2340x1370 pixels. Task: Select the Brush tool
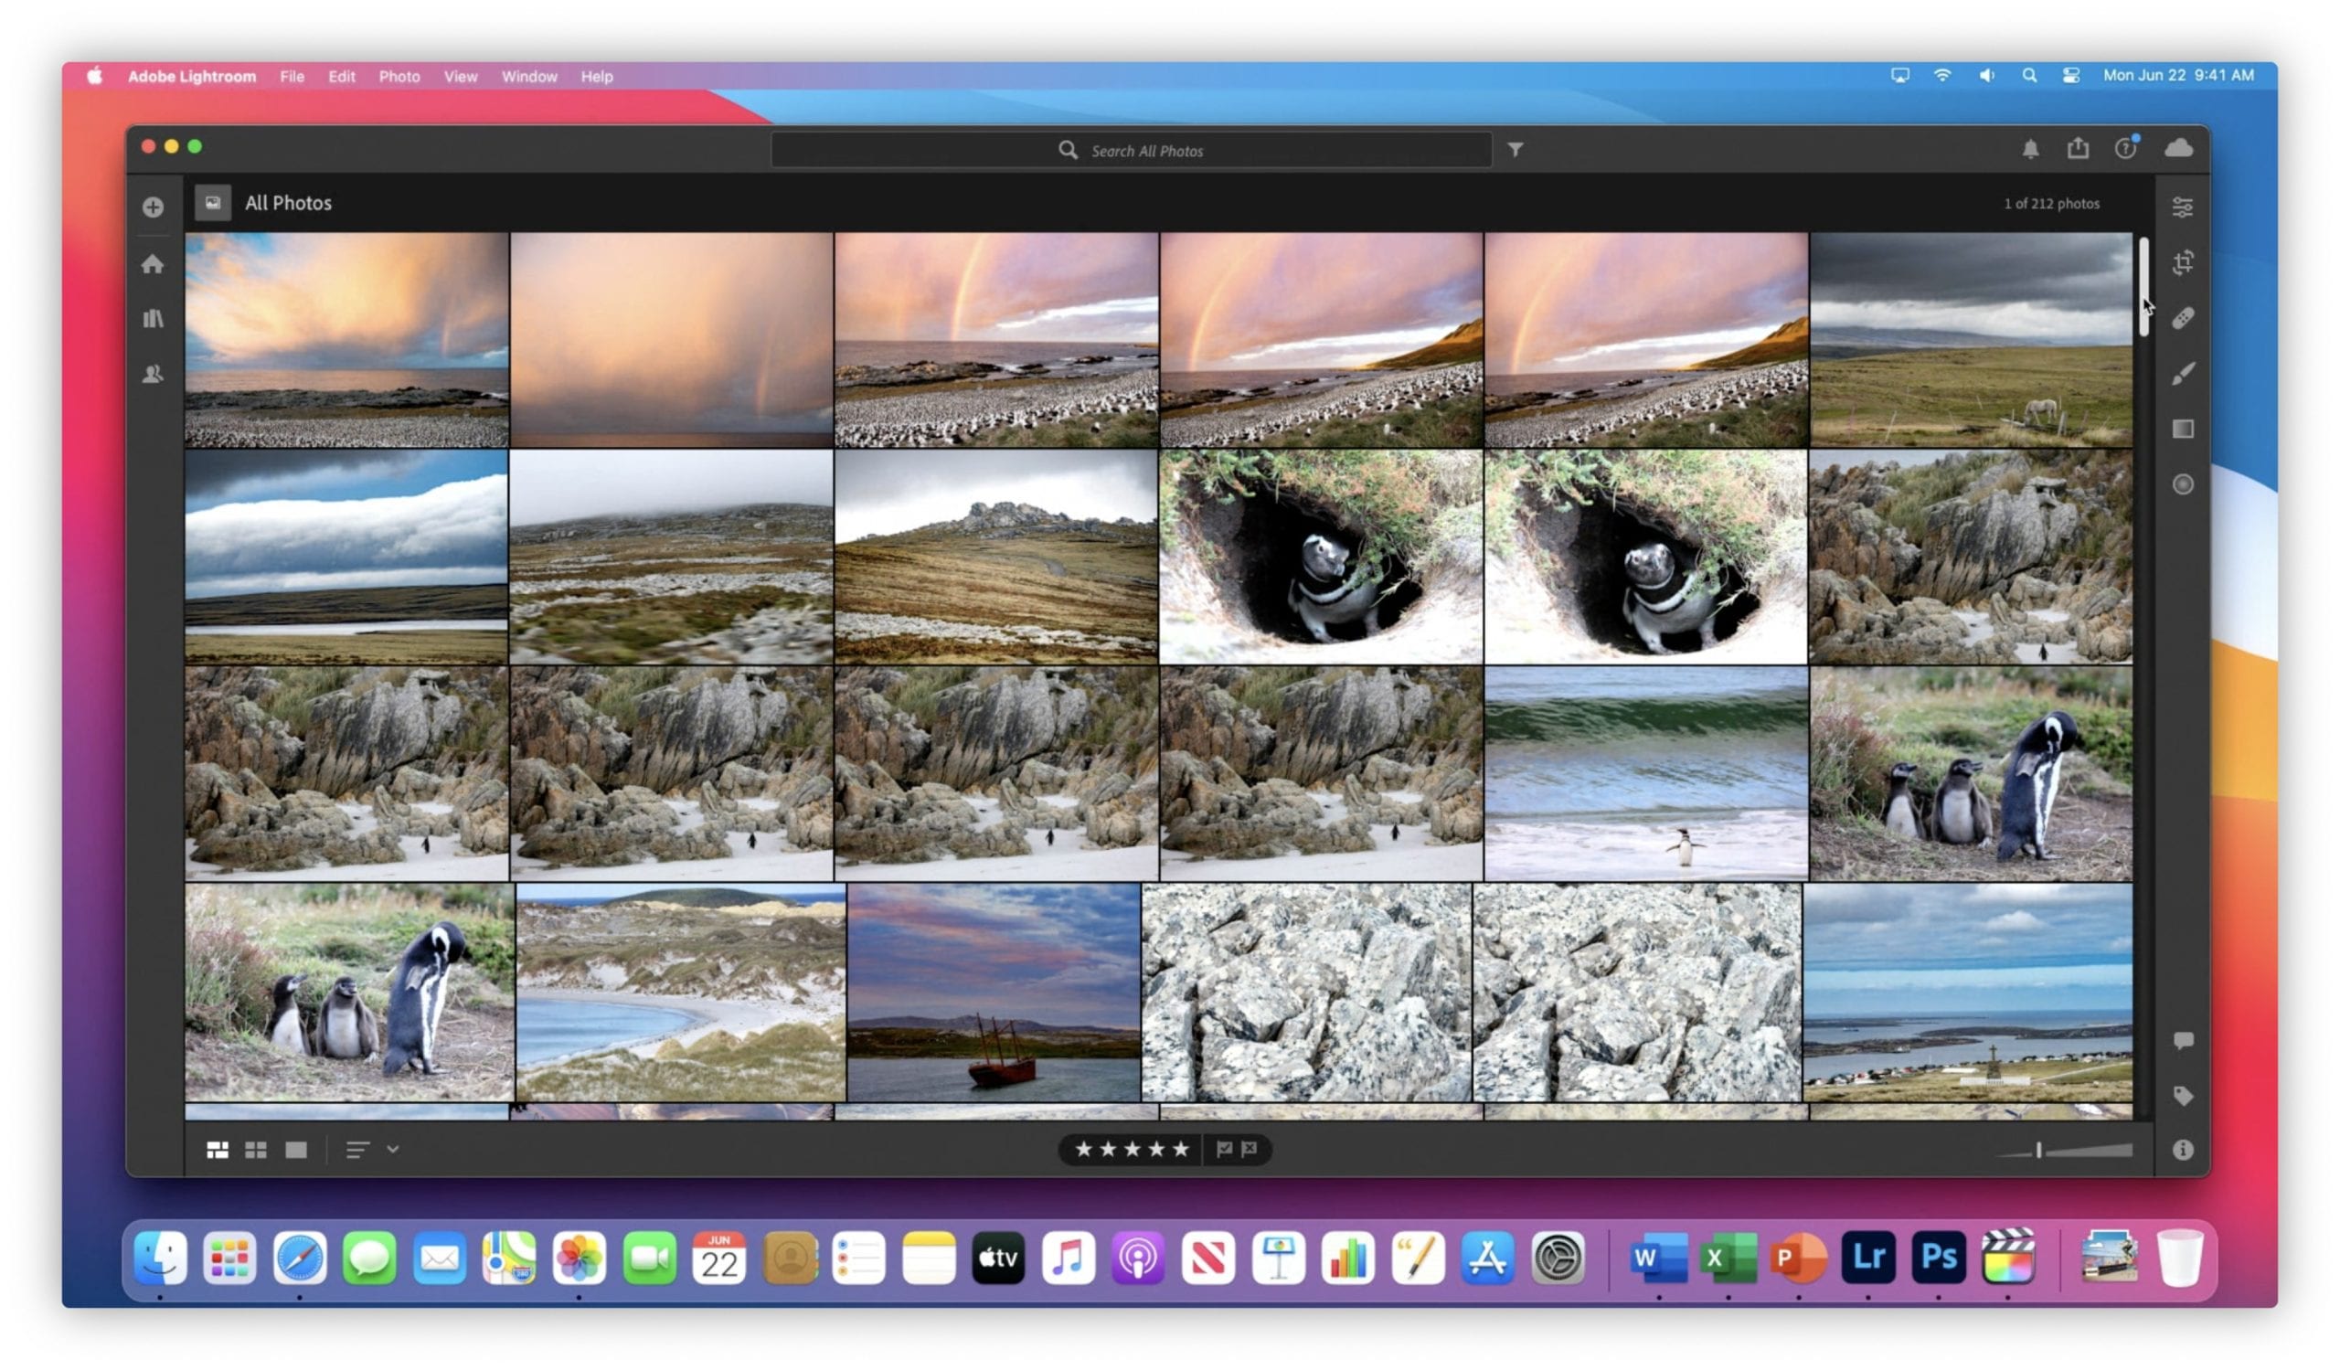pos(2182,373)
